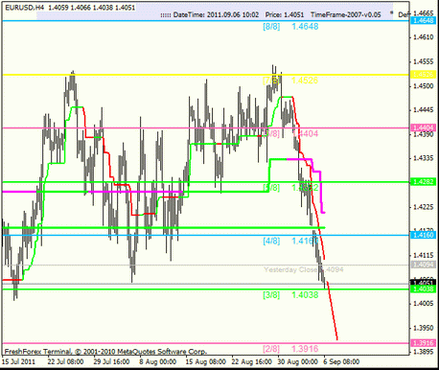Click the FreshForex Terminal copyright text
439x370 pixels.
pyautogui.click(x=105, y=352)
